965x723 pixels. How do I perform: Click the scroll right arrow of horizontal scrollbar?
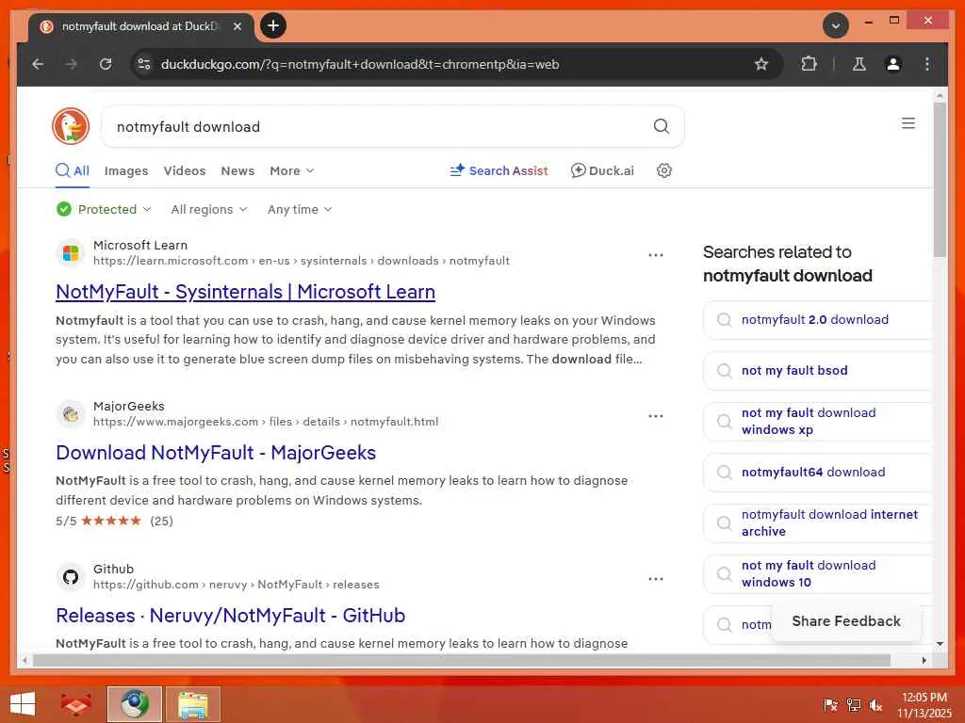tap(924, 660)
